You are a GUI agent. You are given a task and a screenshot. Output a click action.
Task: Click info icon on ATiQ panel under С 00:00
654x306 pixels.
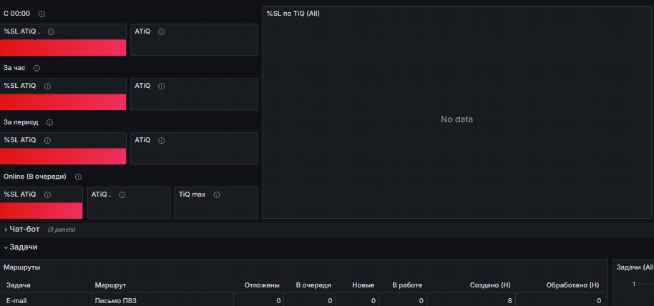click(x=162, y=31)
